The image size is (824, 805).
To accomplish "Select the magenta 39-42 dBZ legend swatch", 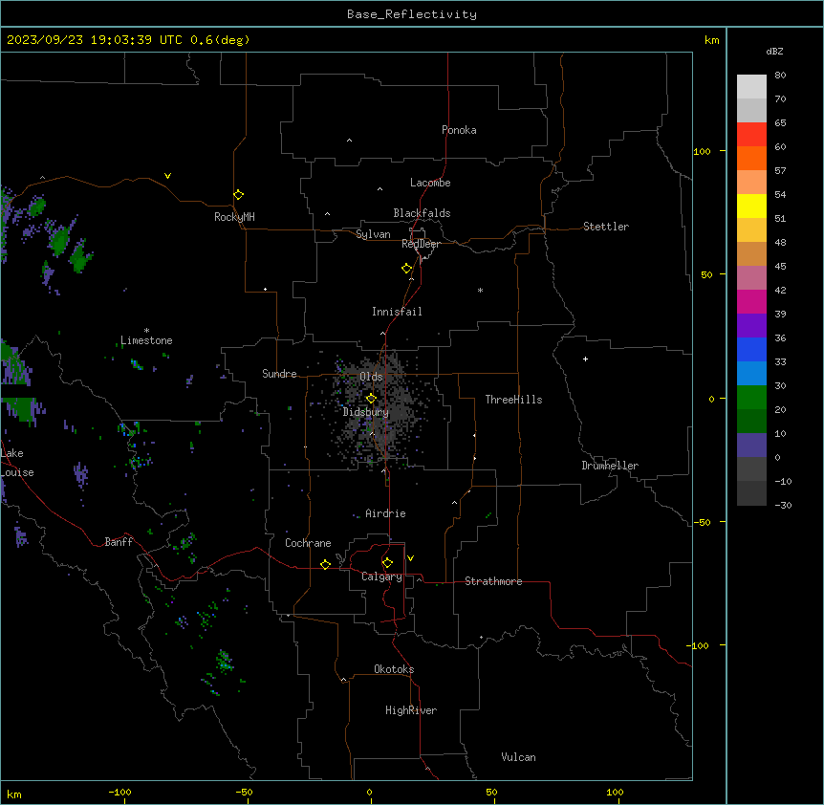I will click(x=751, y=301).
